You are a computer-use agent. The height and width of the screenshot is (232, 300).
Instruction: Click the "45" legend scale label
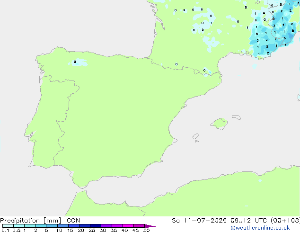tap(135, 230)
